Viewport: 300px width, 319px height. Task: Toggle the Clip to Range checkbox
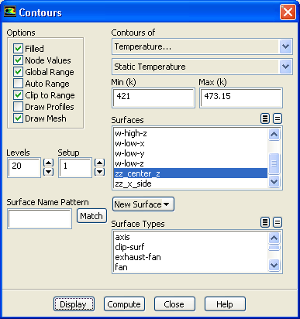(18, 95)
